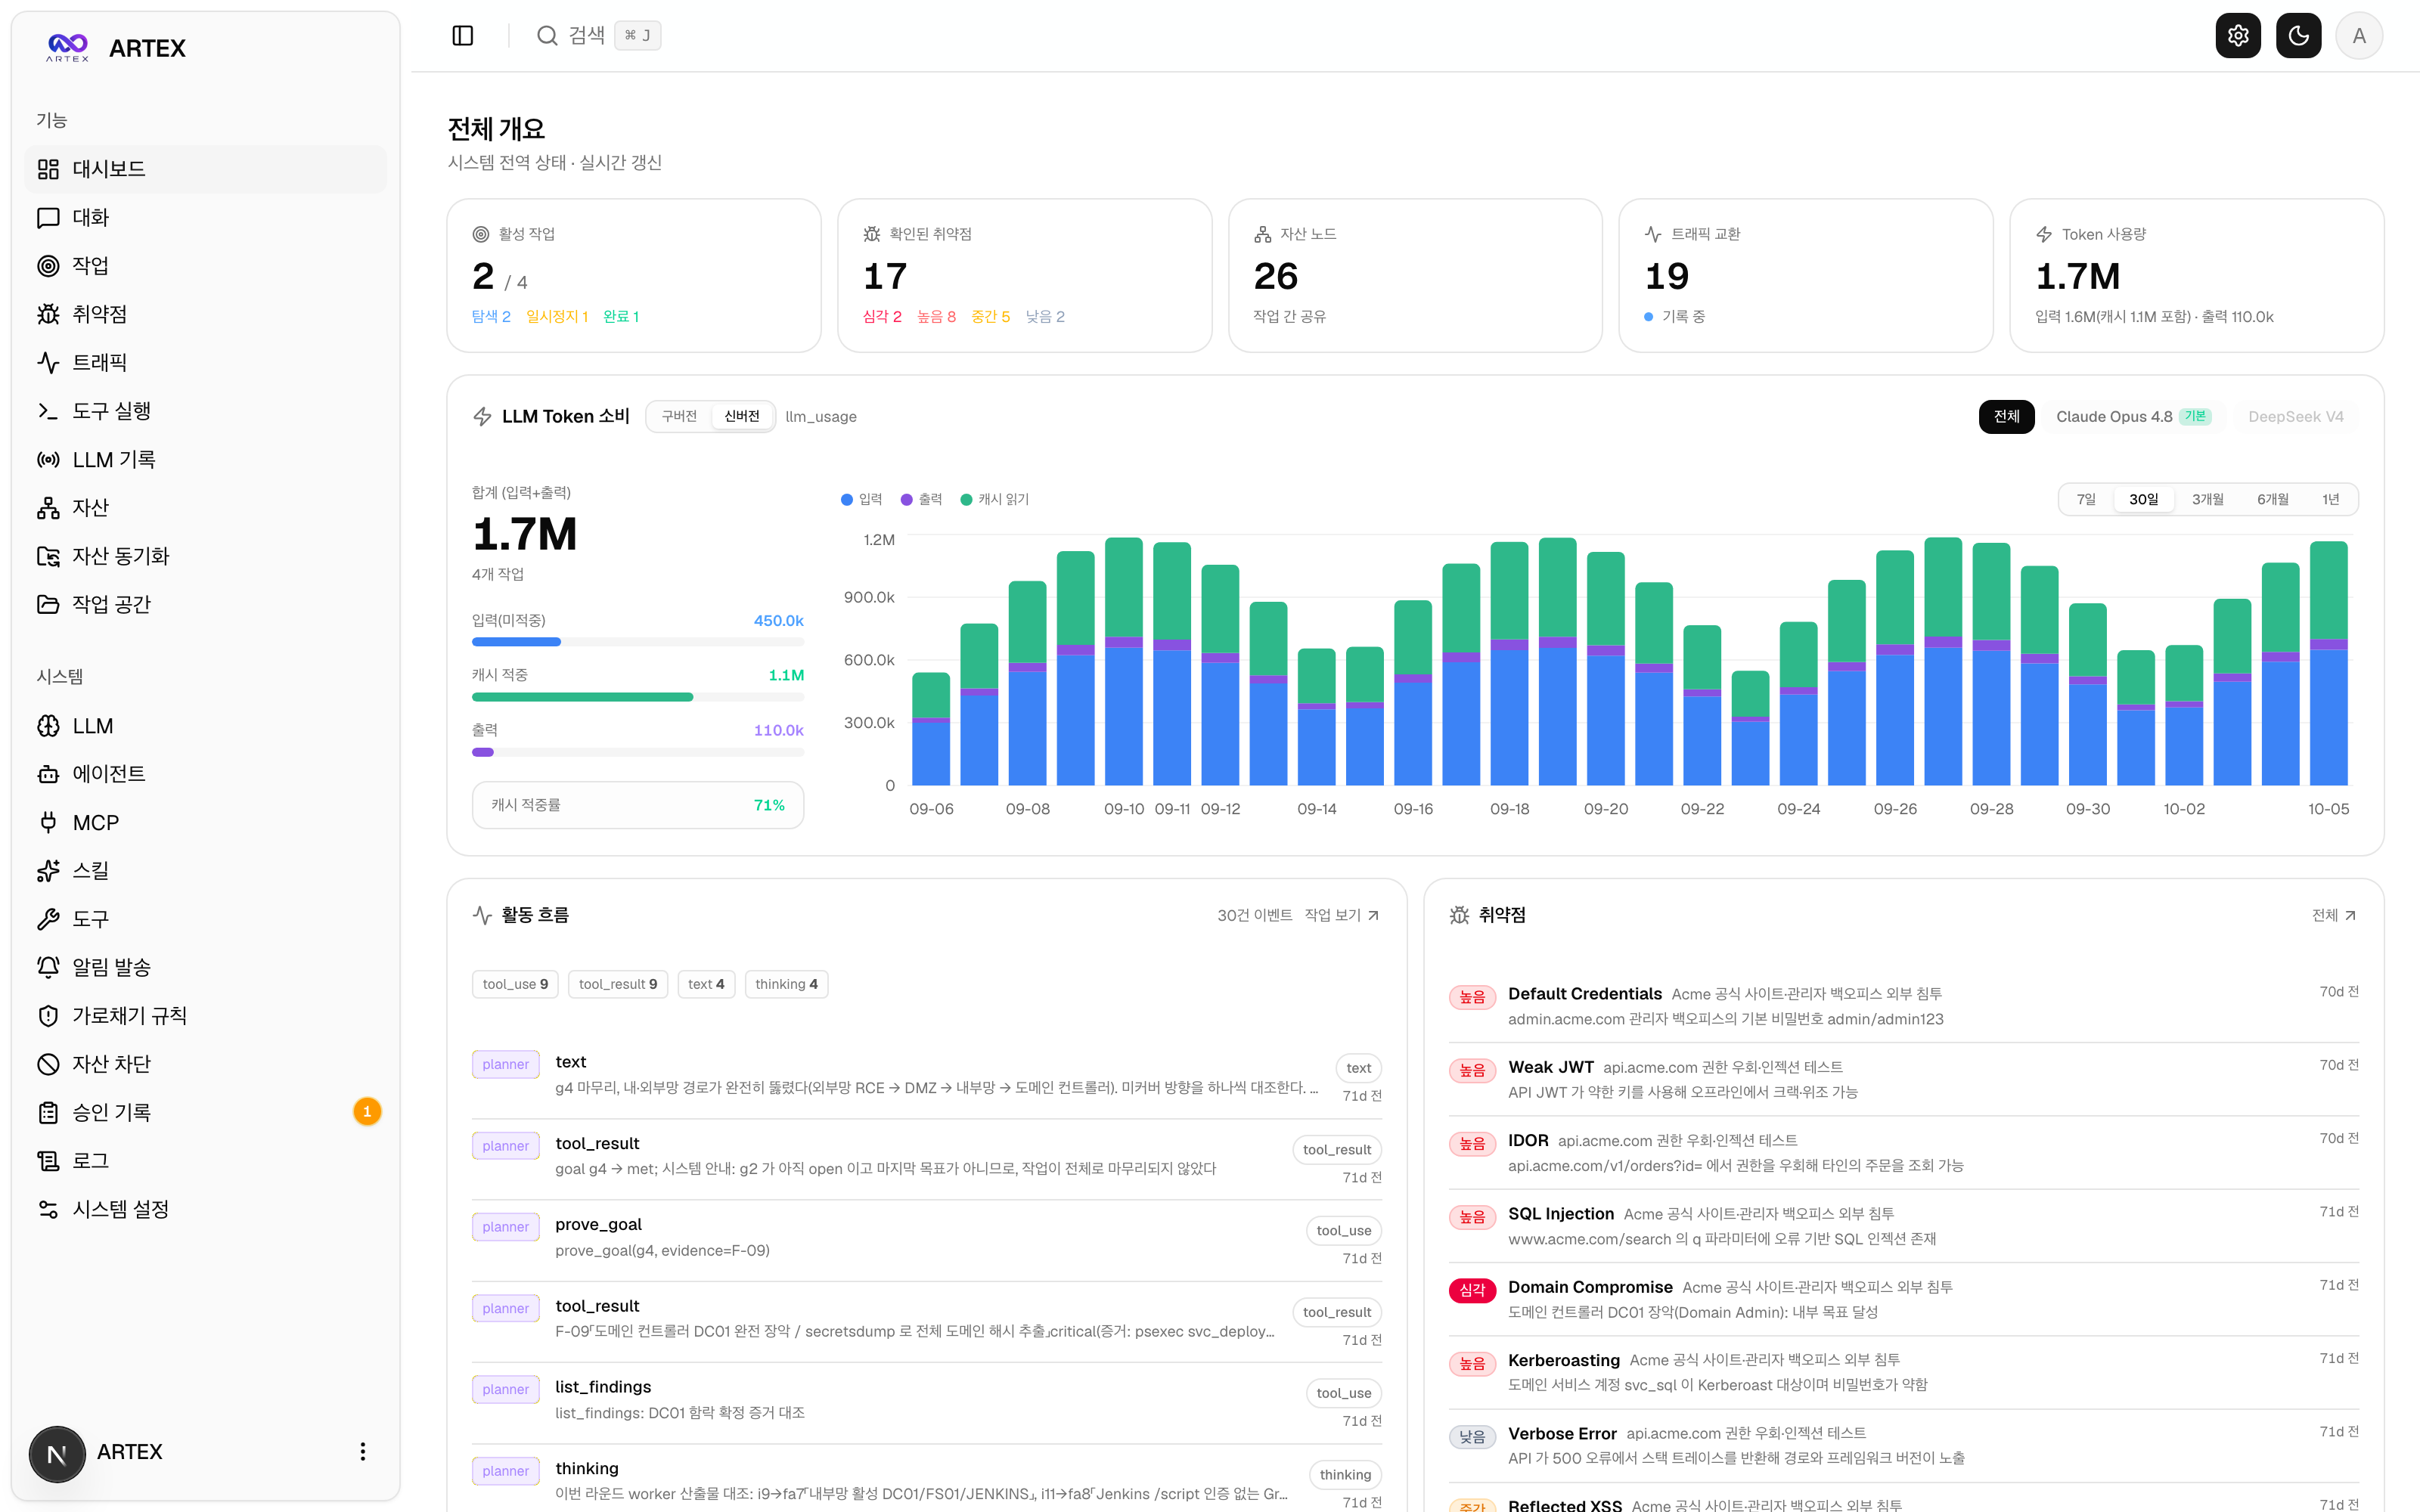Click the 검색 search field

(598, 36)
